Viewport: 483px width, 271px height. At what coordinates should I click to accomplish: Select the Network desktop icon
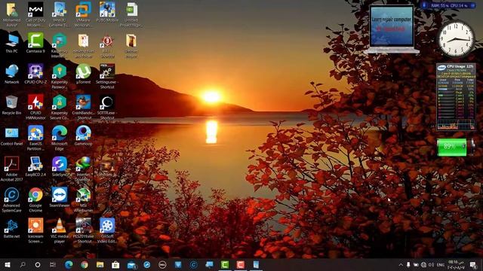tap(12, 74)
